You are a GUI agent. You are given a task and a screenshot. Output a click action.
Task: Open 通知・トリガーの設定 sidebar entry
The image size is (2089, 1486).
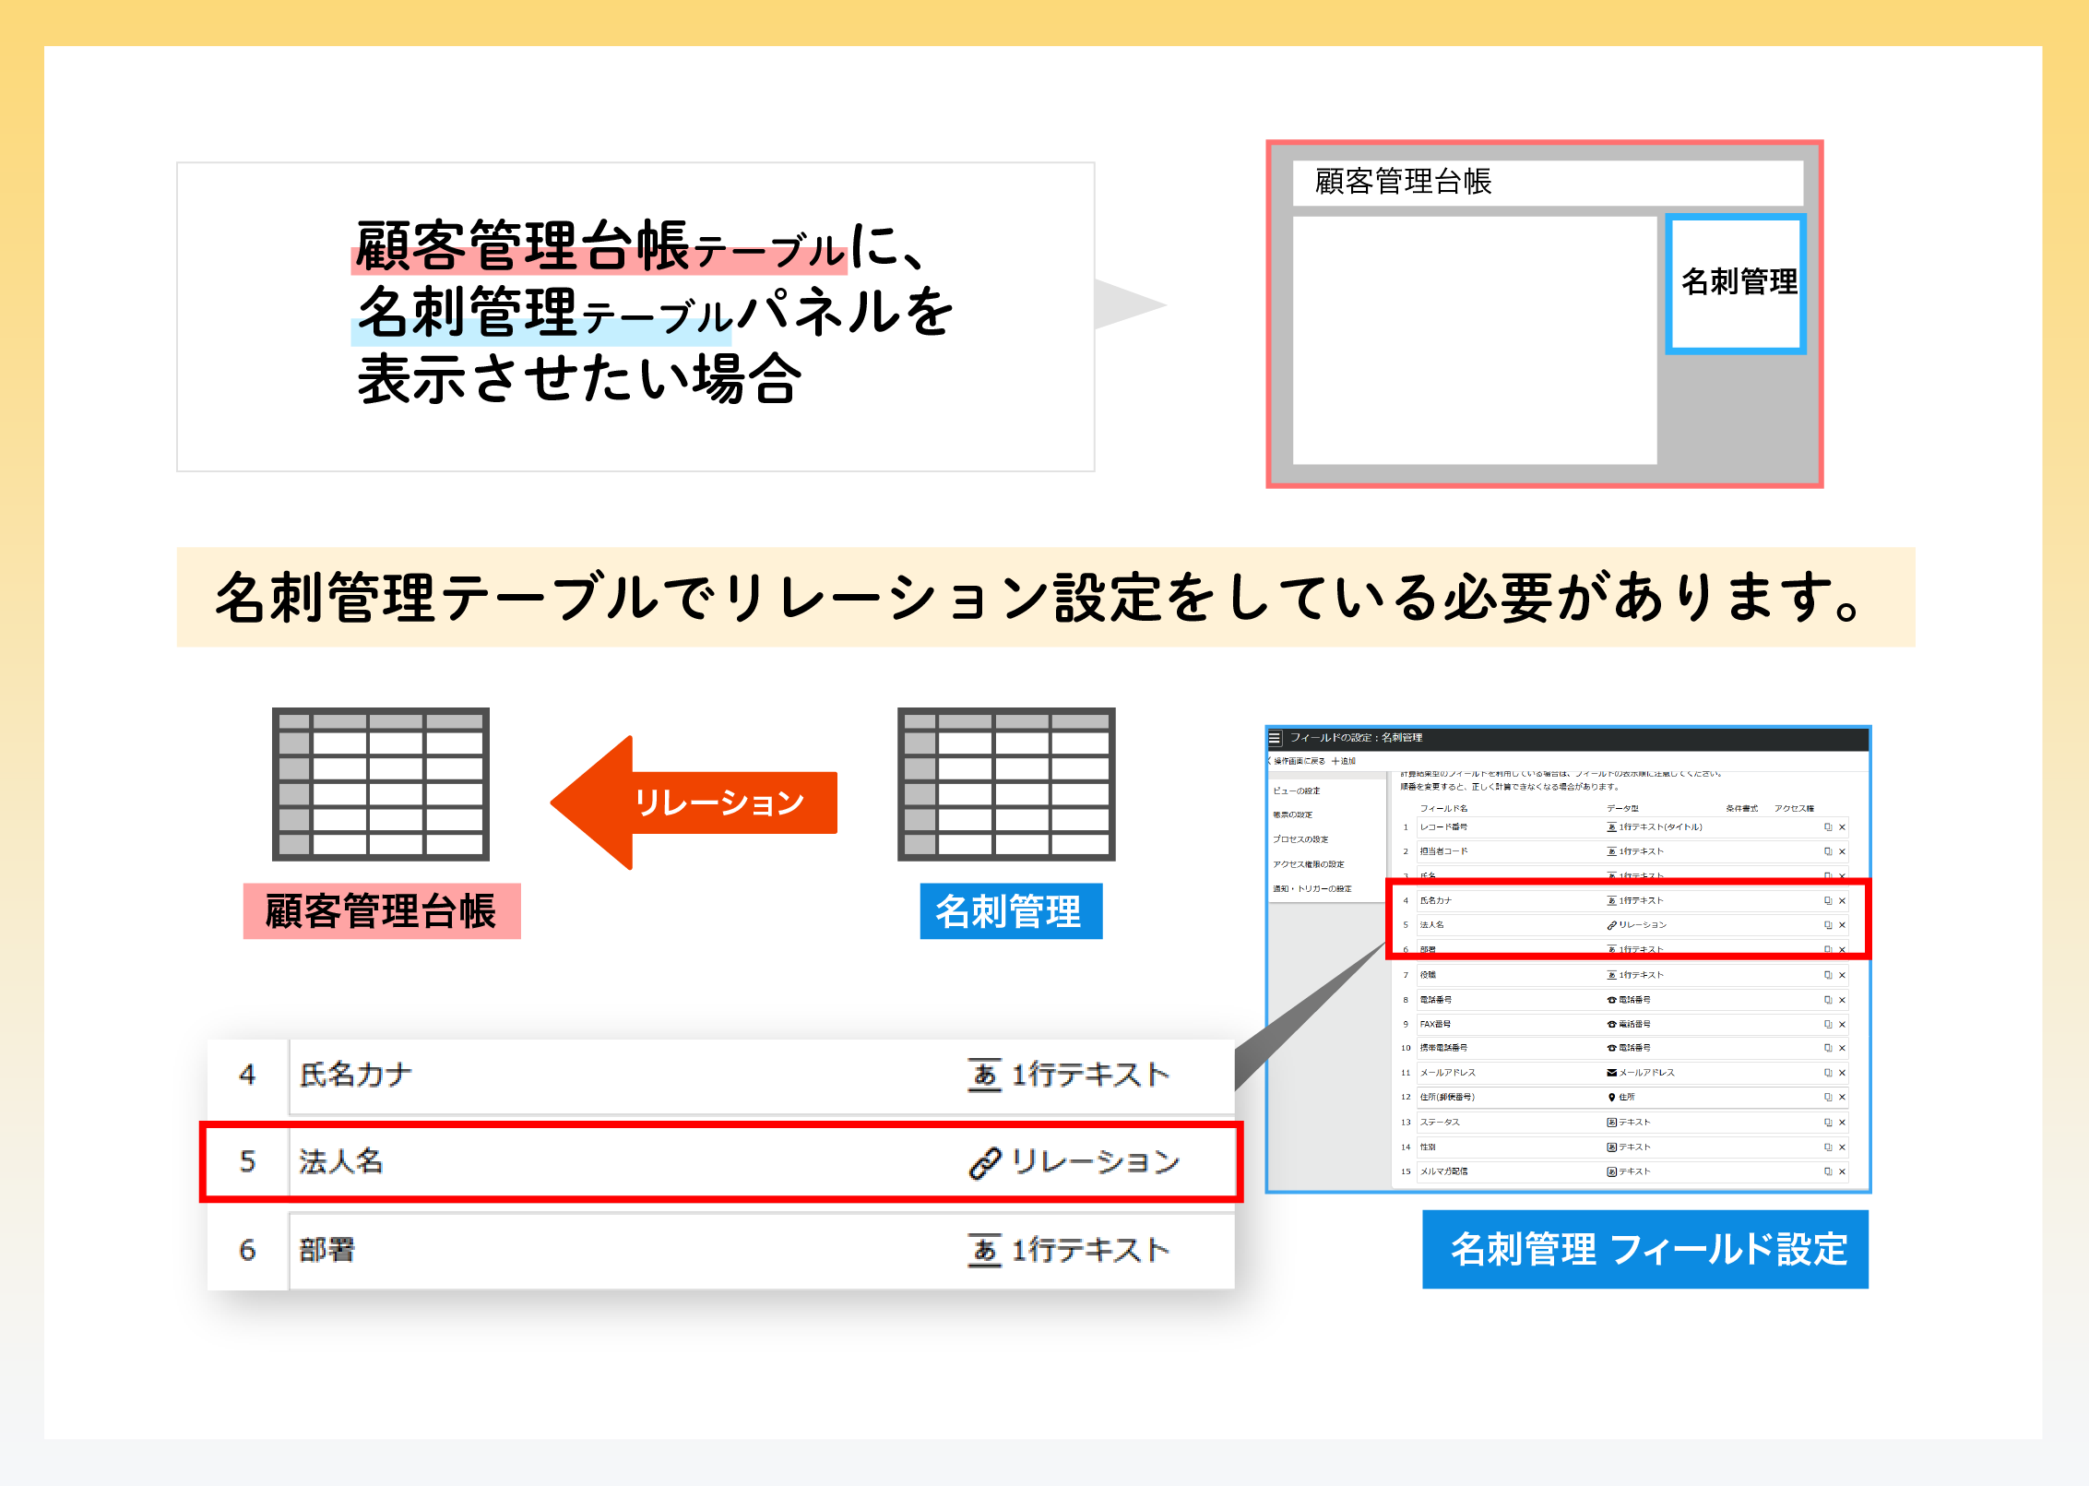click(1312, 889)
